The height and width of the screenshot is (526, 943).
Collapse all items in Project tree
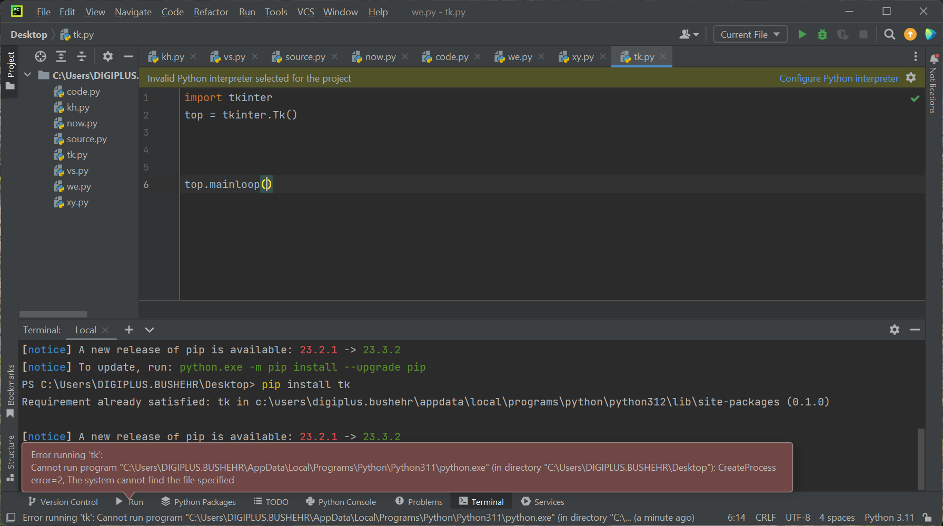82,57
